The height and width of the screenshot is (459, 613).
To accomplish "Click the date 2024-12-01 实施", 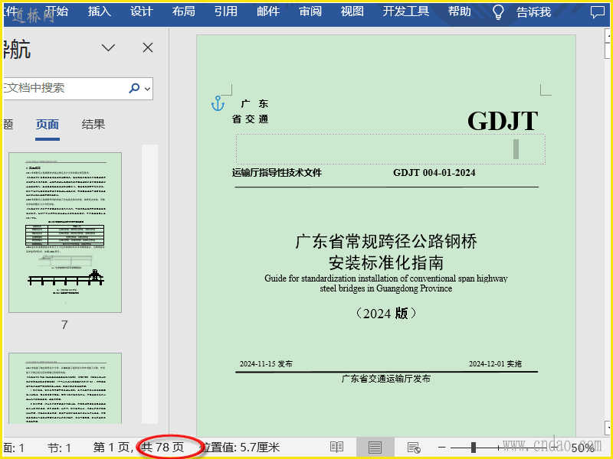I will point(495,364).
